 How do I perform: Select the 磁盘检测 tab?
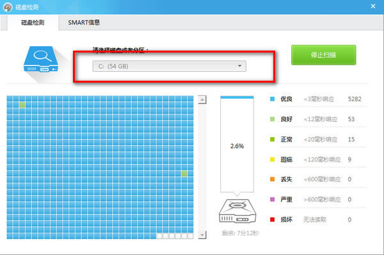click(x=33, y=22)
